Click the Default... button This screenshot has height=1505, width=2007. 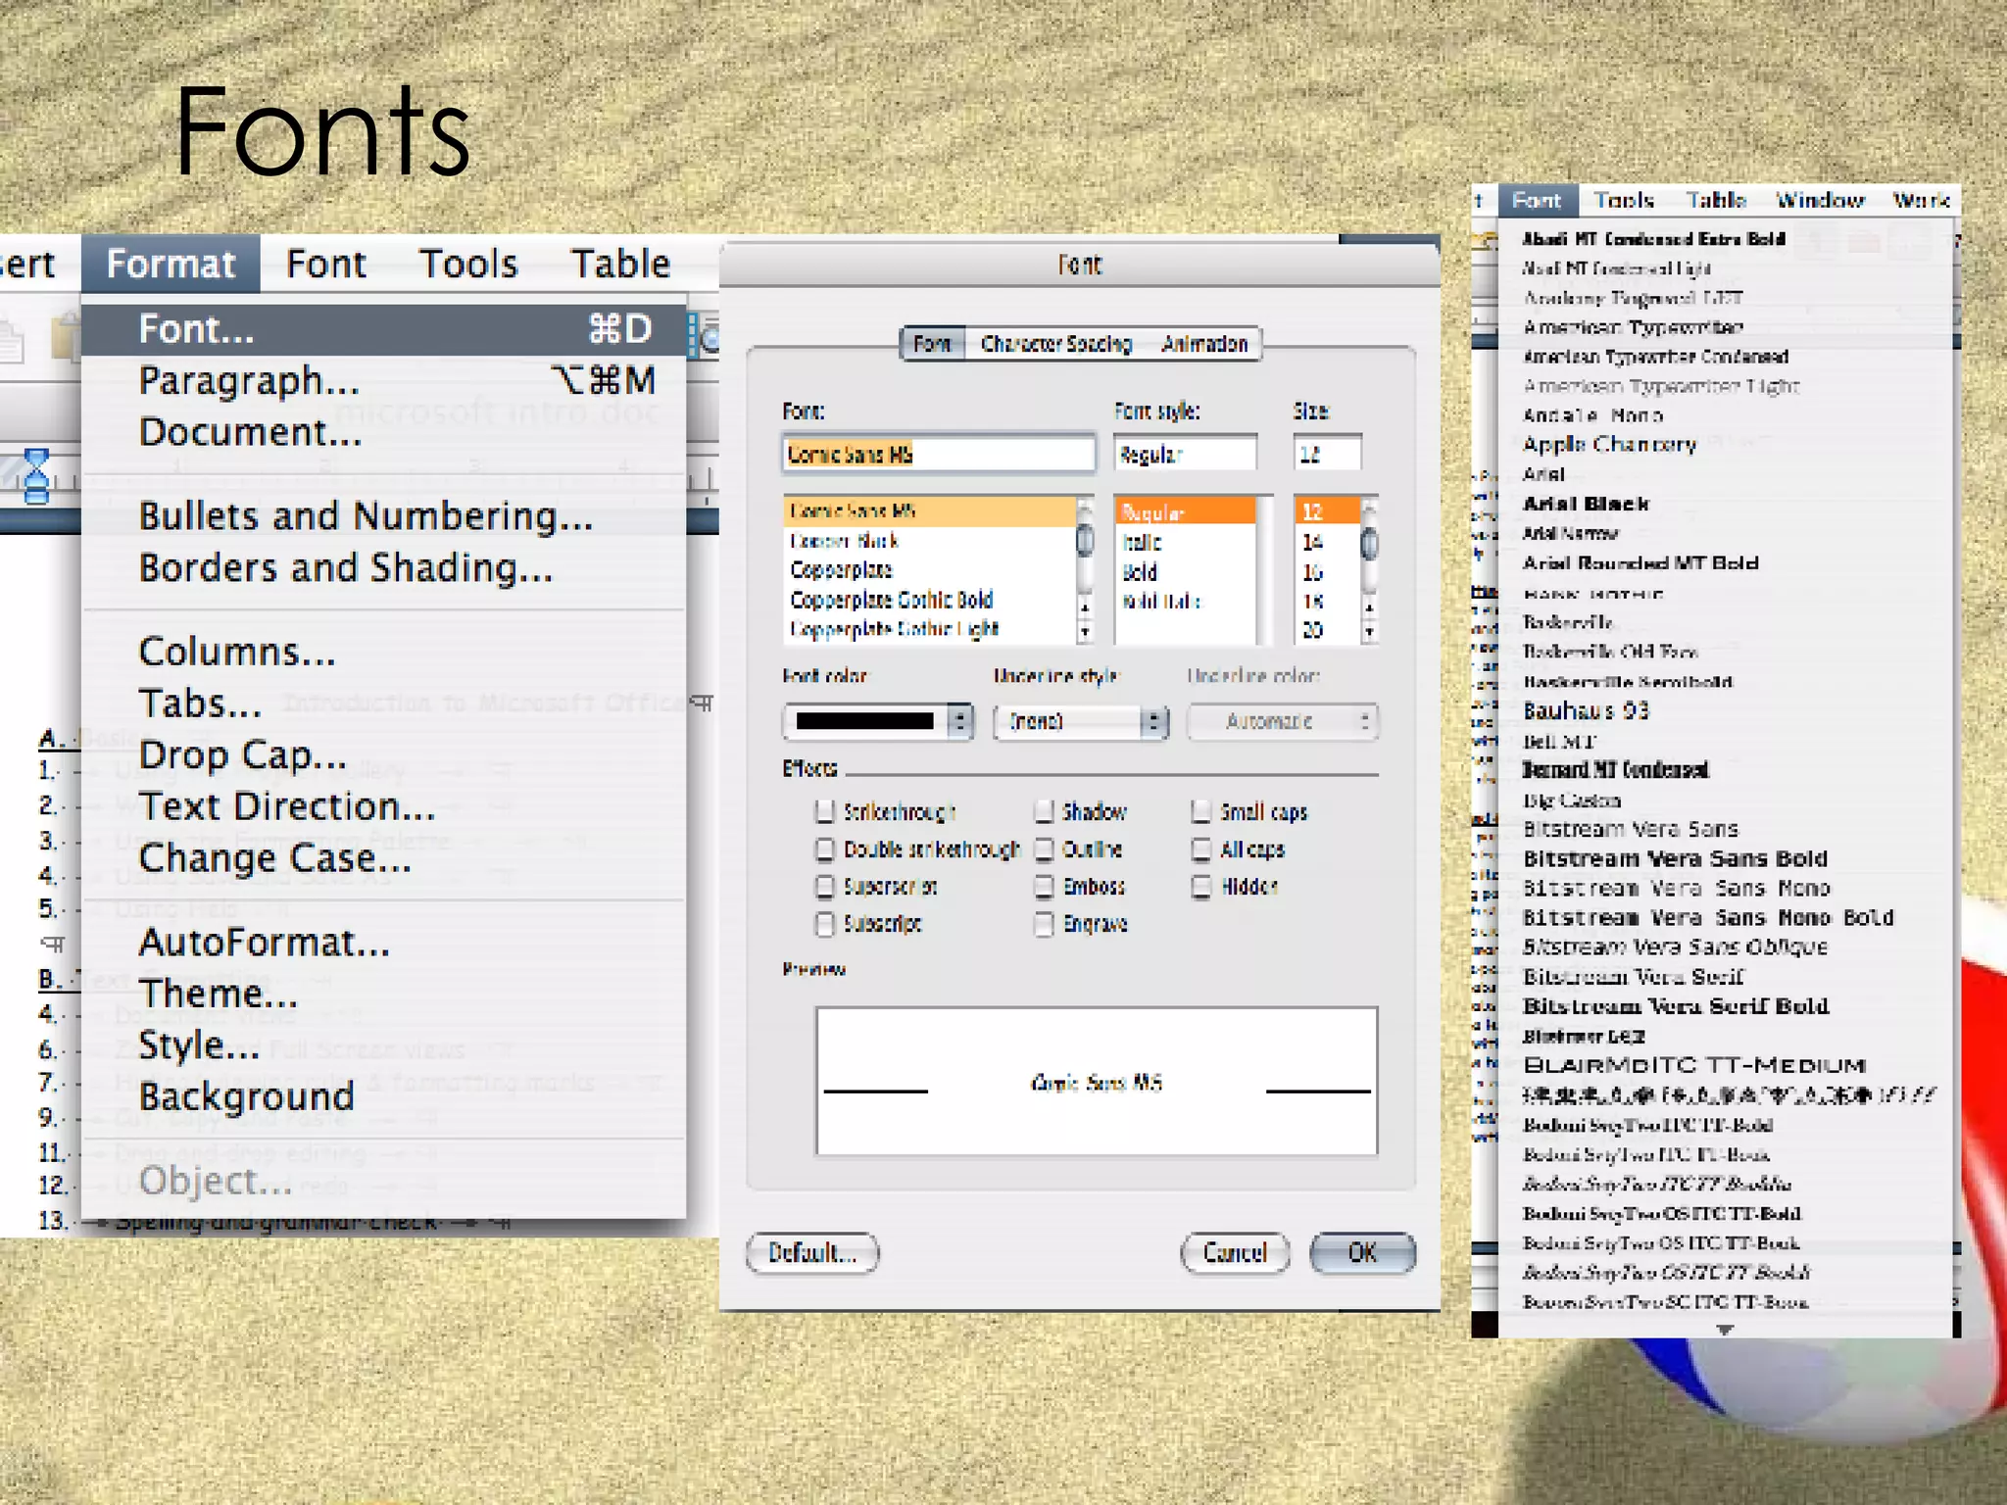(x=812, y=1253)
